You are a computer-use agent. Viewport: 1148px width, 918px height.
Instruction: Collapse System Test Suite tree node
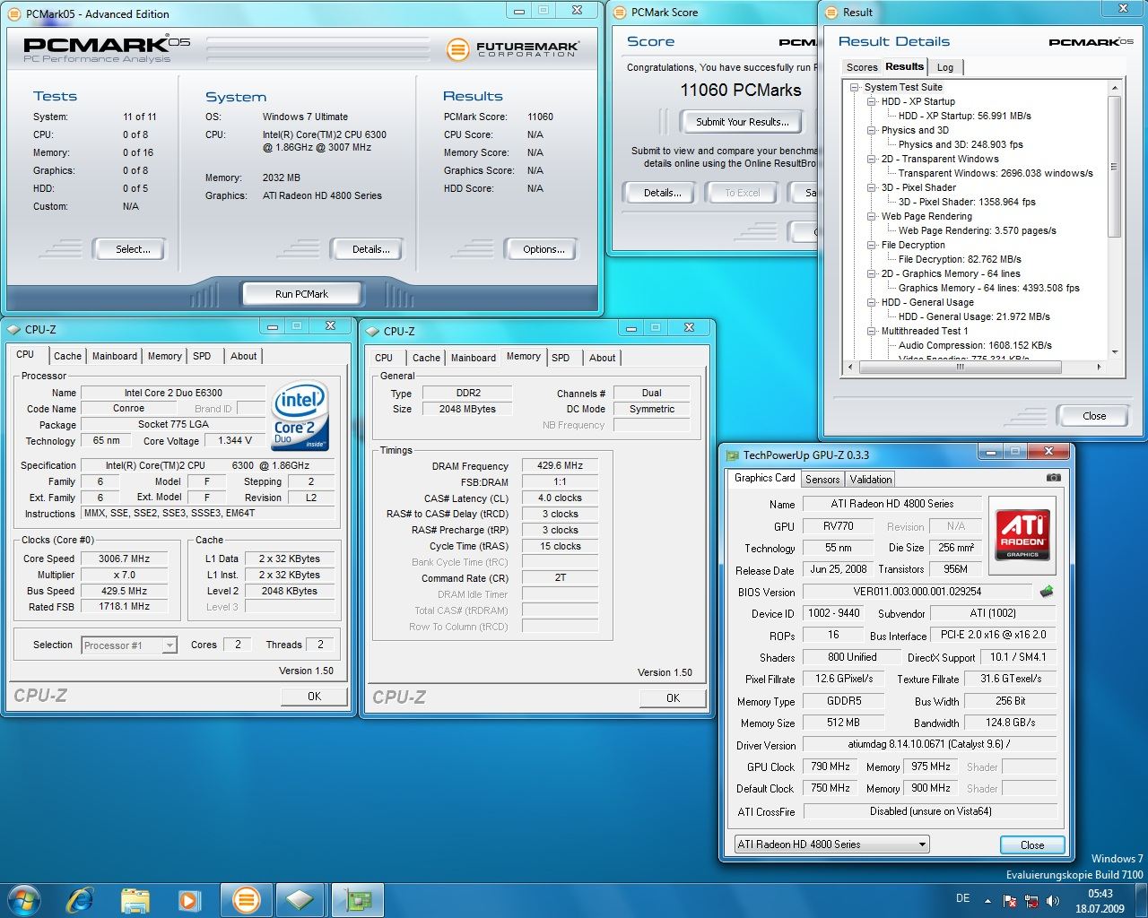point(855,87)
